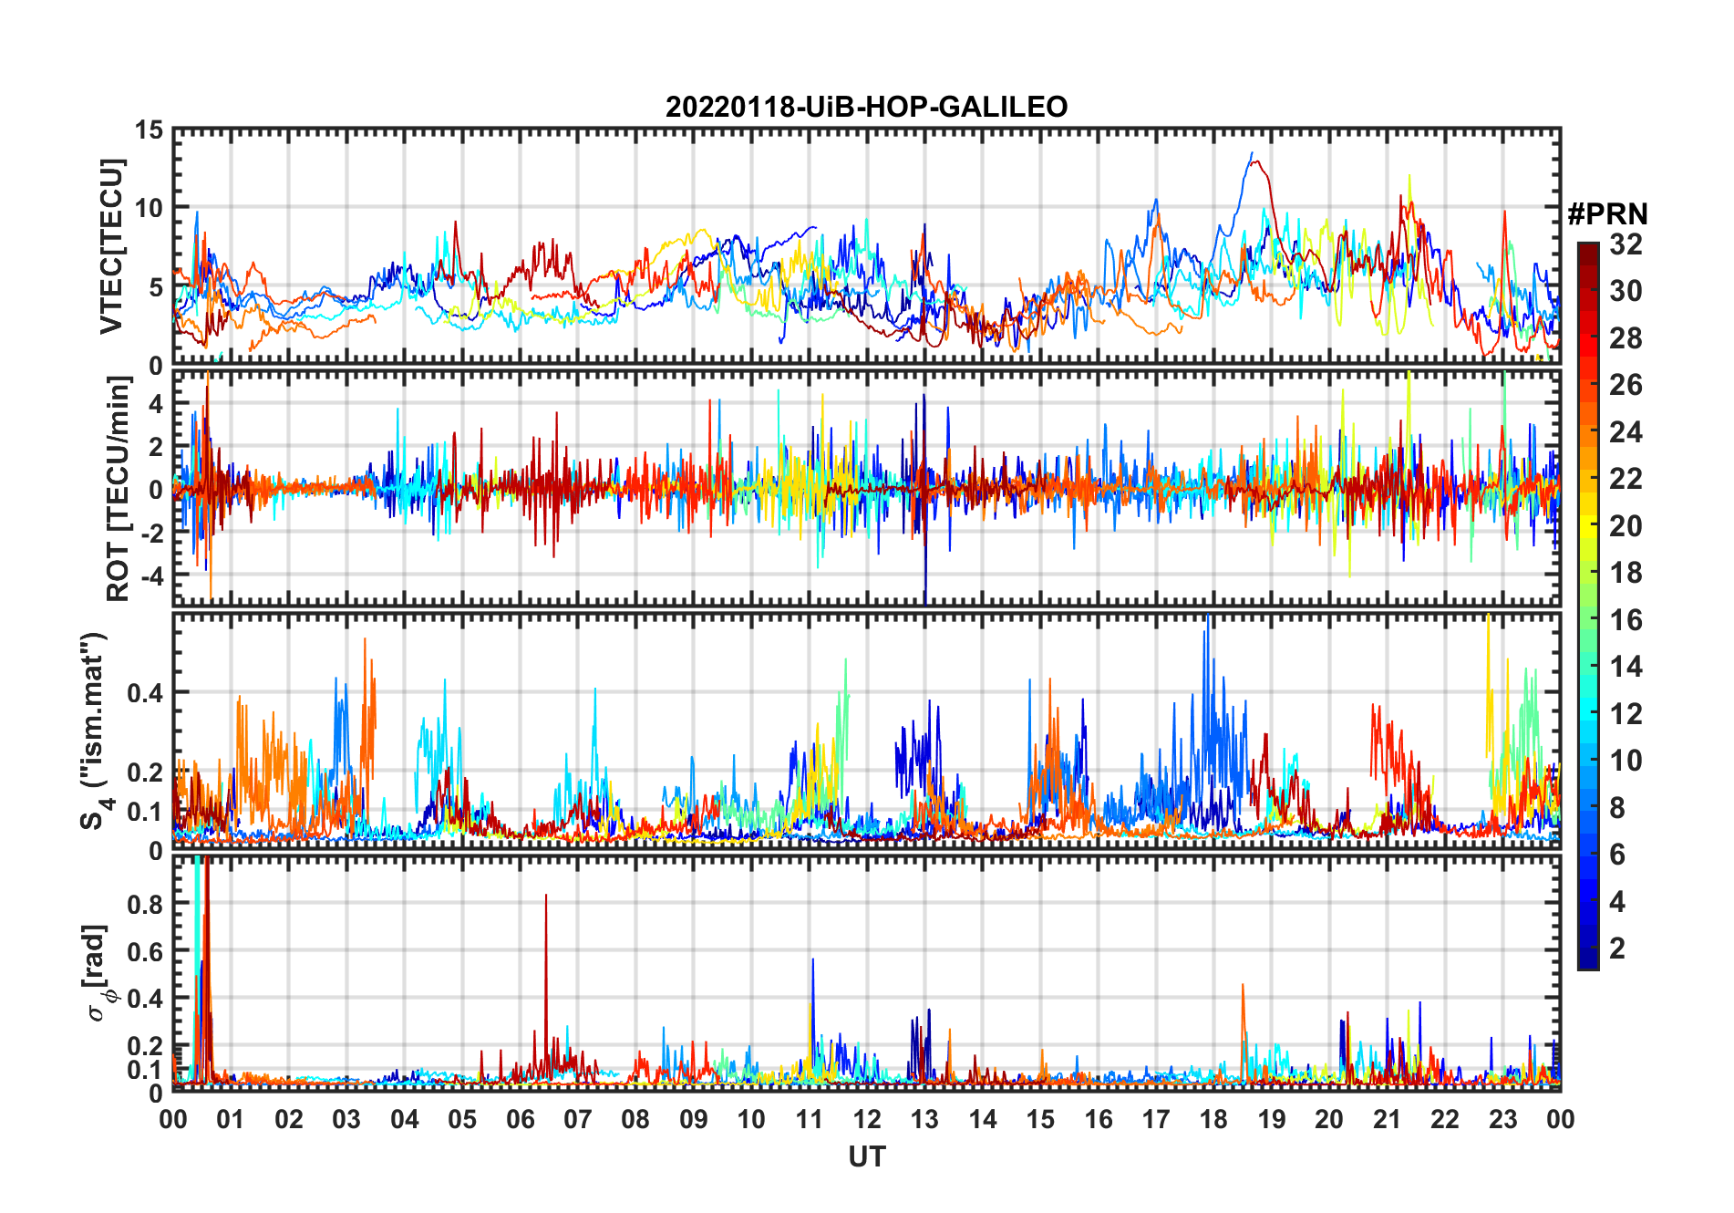Click the 0.8 tick on sigma-phi axis
1734x1213 pixels.
point(146,905)
